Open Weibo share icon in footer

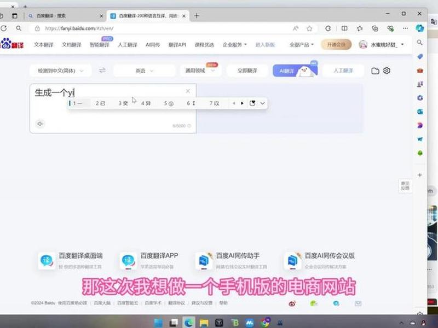[292, 303]
